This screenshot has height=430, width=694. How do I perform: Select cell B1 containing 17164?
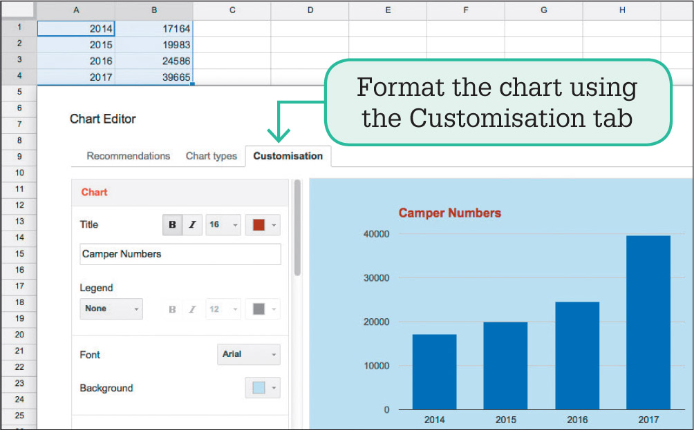(x=154, y=28)
